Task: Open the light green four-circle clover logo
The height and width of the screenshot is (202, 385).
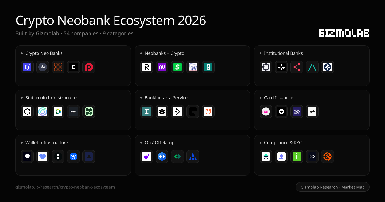Action: pos(89,112)
